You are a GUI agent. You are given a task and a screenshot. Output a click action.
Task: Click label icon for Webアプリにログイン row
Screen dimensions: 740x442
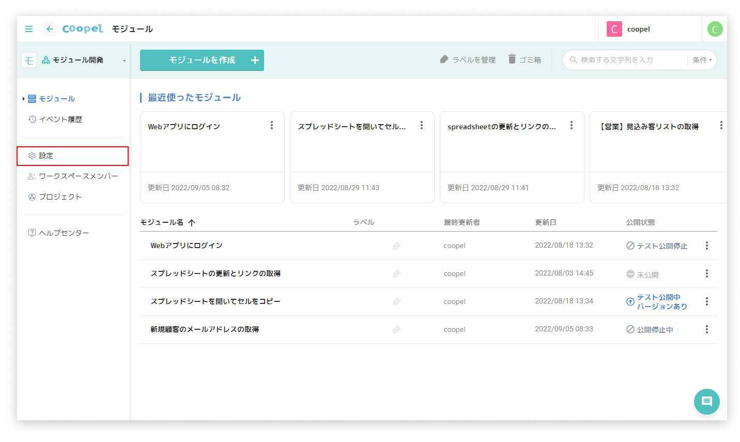396,246
